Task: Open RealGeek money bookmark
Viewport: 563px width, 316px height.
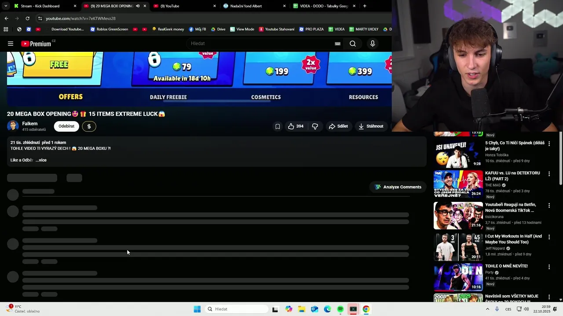Action: click(168, 29)
